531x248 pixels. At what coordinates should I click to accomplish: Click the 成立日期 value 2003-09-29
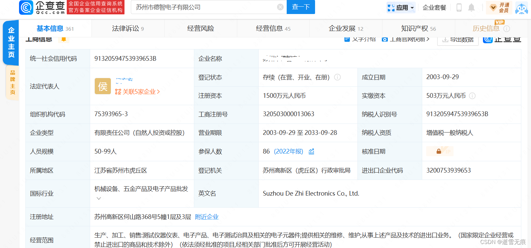click(443, 77)
